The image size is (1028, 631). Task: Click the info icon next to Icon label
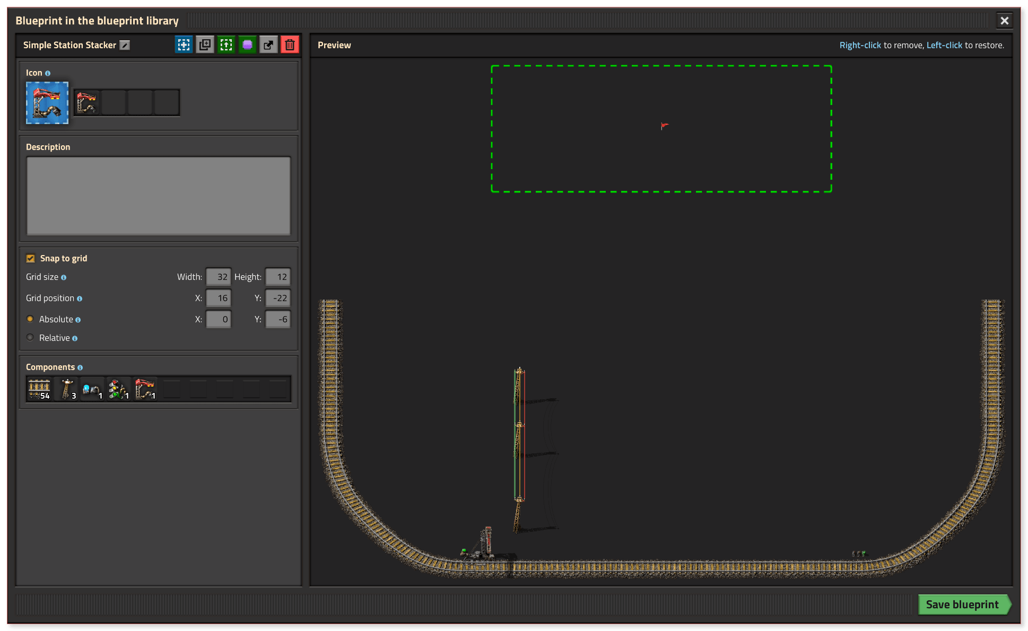pyautogui.click(x=48, y=74)
